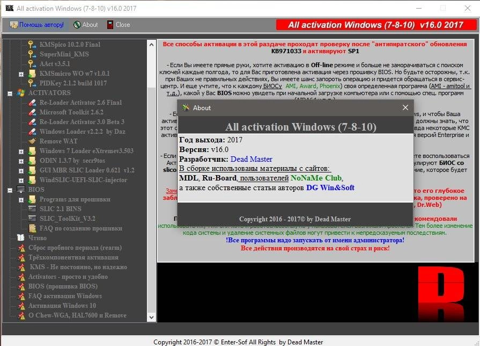Click folder icon of KMSmicro WO w7
The image size is (480, 346).
(32, 74)
